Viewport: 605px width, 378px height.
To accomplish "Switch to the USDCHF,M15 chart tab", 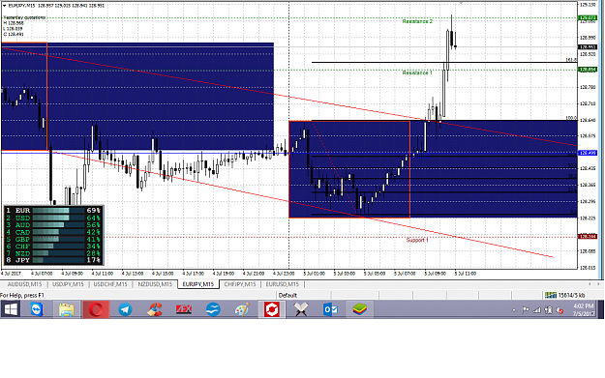I will pos(110,284).
